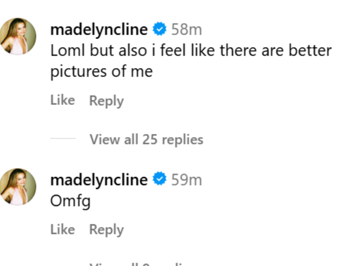Like the Omfg comment
This screenshot has width=355, height=266.
(62, 229)
